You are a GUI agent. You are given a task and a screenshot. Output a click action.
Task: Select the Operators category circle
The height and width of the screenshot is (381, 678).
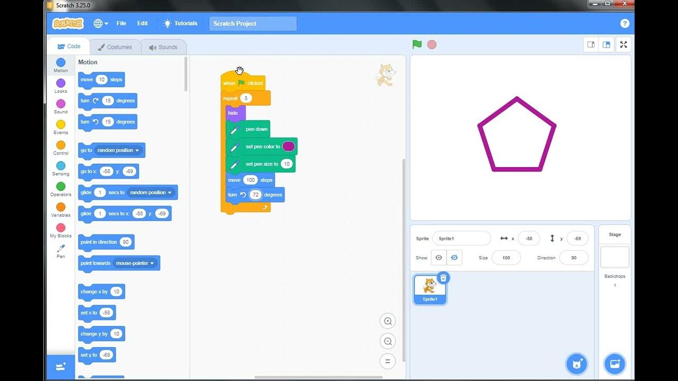tap(61, 186)
